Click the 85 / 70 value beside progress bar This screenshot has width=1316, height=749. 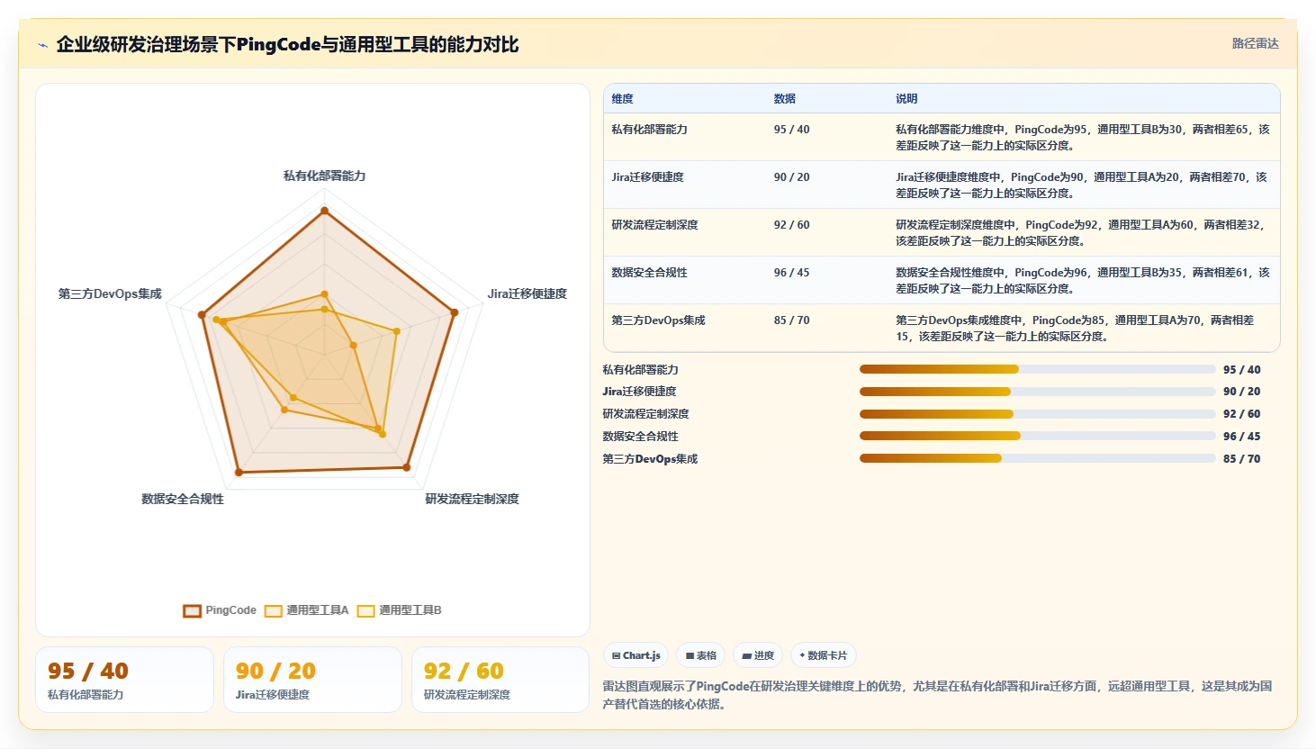point(1241,458)
